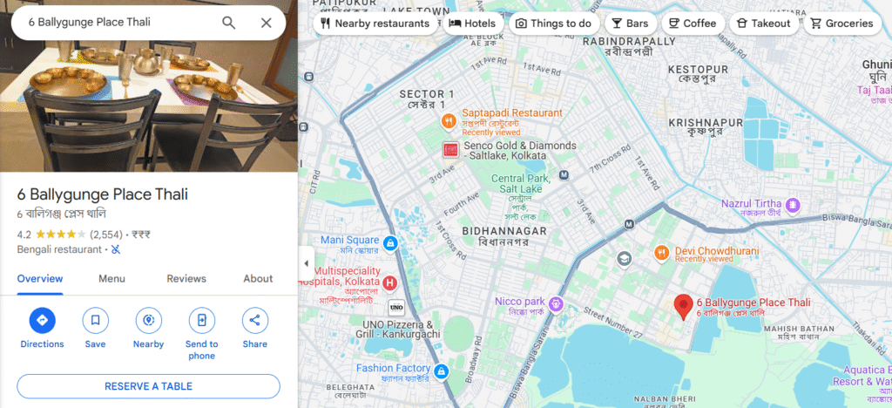Switch to the Menu tab
Image resolution: width=892 pixels, height=408 pixels.
coord(111,279)
